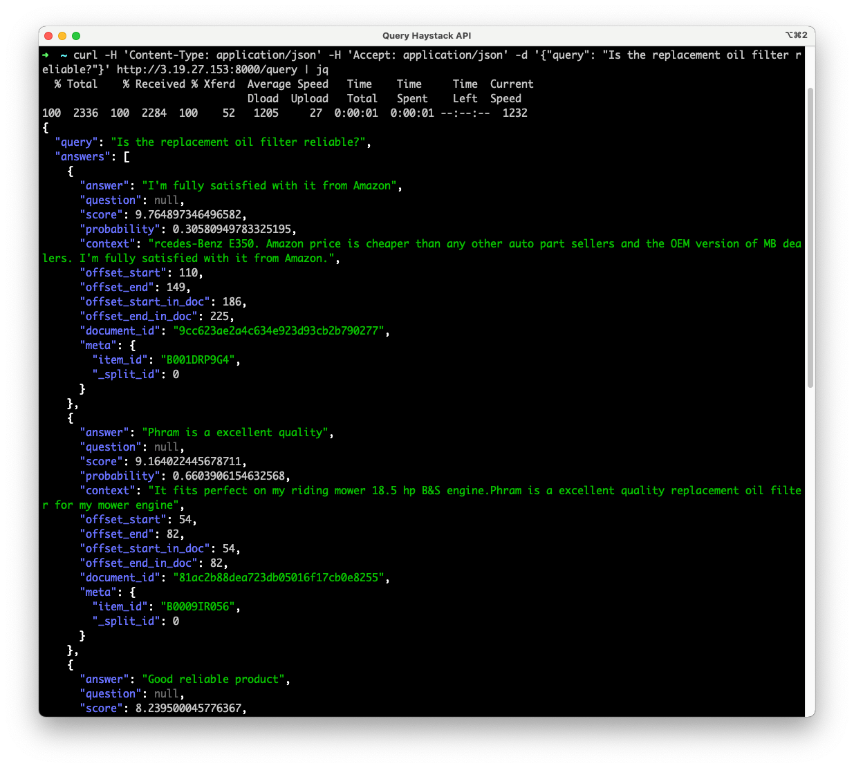Image resolution: width=854 pixels, height=768 pixels.
Task: Click answer value "Good reliable product"
Action: pos(214,680)
